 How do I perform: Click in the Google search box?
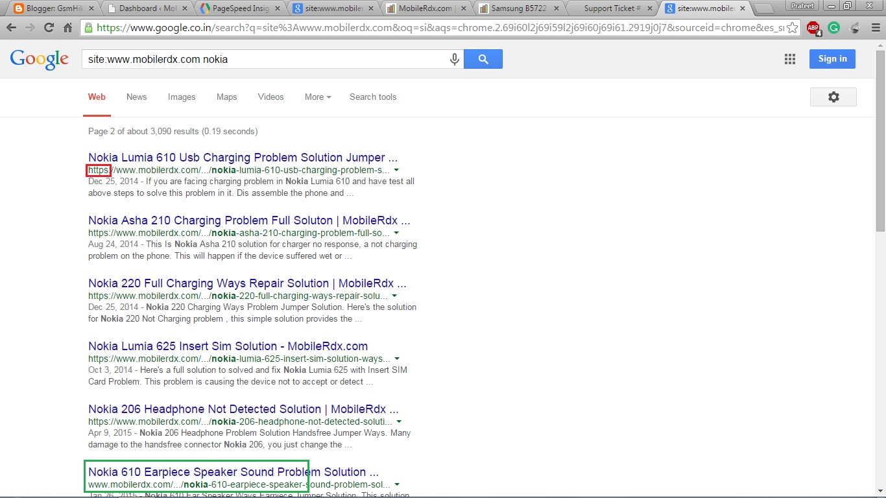266,59
